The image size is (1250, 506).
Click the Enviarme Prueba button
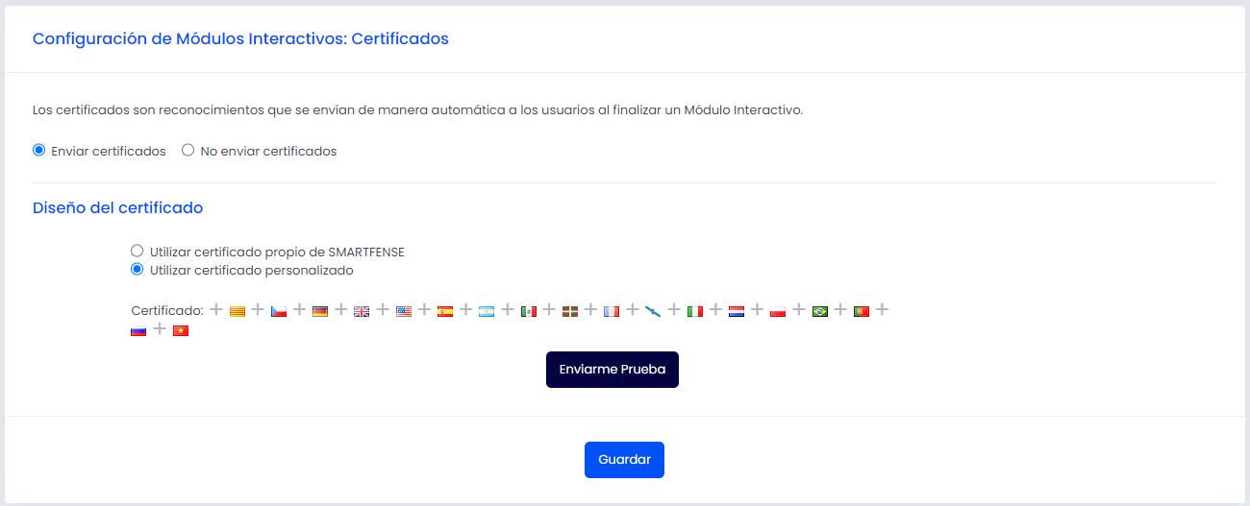tap(612, 370)
